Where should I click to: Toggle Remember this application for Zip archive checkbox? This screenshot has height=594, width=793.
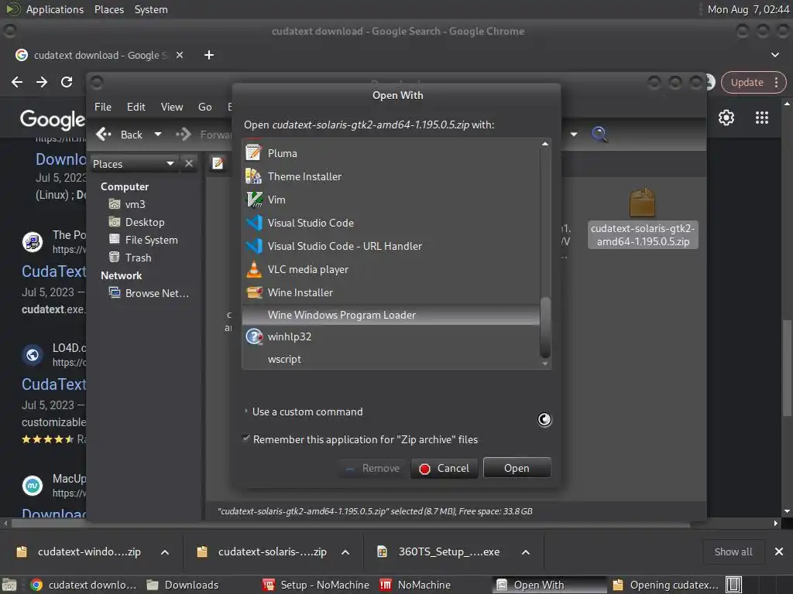[246, 439]
